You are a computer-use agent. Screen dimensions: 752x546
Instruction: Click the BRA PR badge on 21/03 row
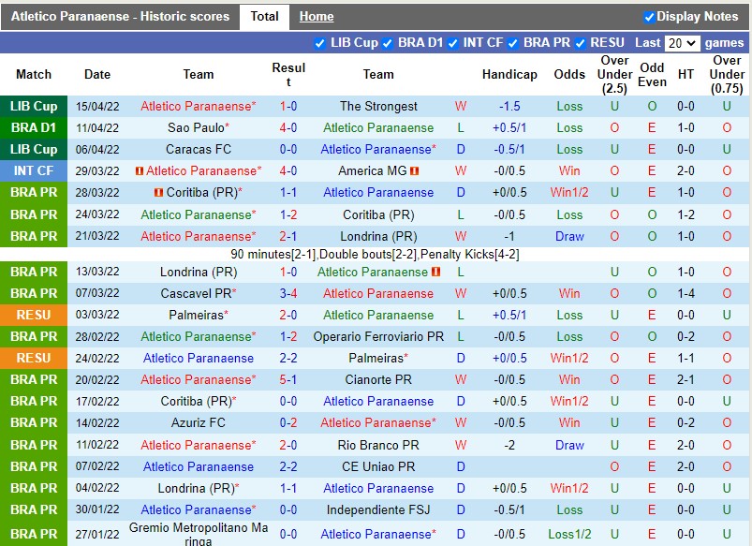(x=34, y=236)
